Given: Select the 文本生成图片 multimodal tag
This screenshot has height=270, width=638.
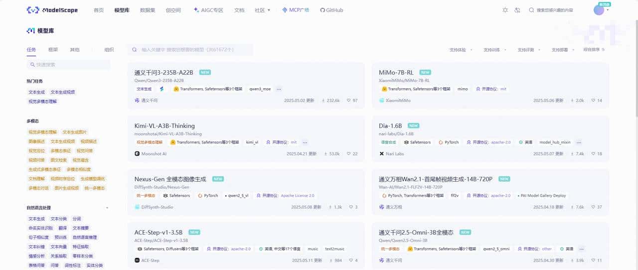Looking at the screenshot, I should click(75, 132).
